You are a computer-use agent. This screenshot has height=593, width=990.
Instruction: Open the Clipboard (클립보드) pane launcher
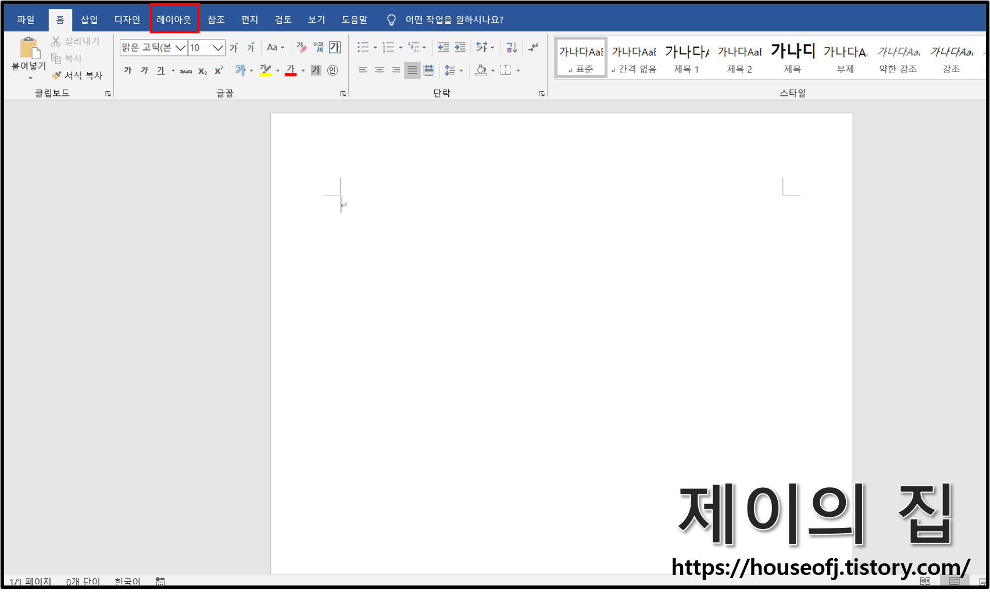[x=108, y=94]
